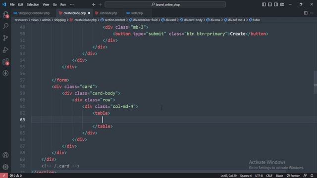Open resources breadcrumb
Image resolution: width=317 pixels, height=178 pixels.
(x=21, y=20)
